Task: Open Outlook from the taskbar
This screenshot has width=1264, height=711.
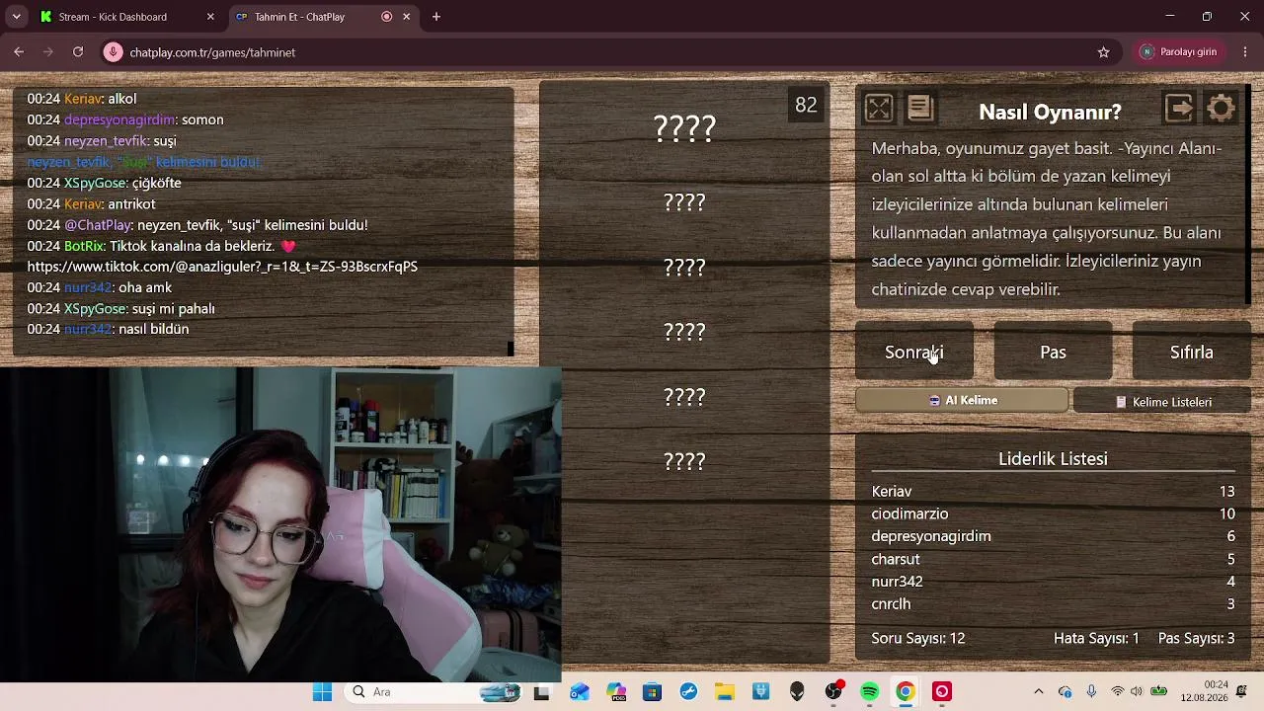Action: pos(579,692)
